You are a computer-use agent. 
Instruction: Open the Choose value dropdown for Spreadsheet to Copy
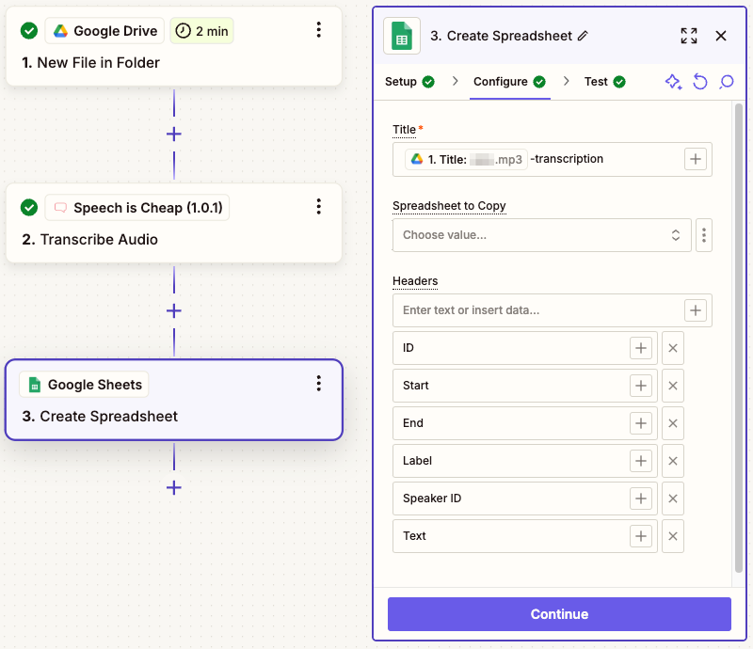542,235
